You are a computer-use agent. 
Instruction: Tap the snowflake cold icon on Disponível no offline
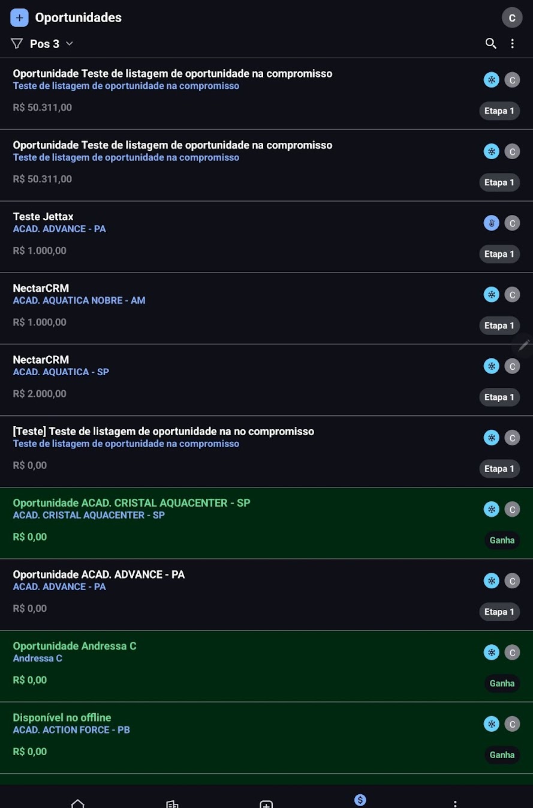click(x=491, y=724)
